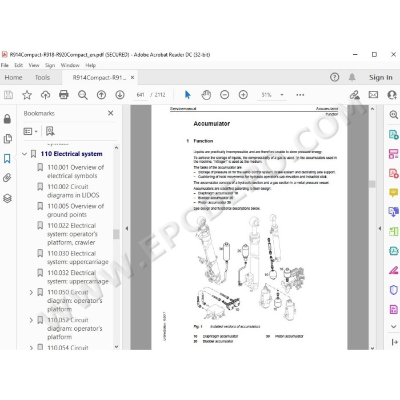Open Organize Pages tool in right pane
The image size is (400, 400).
click(x=393, y=231)
